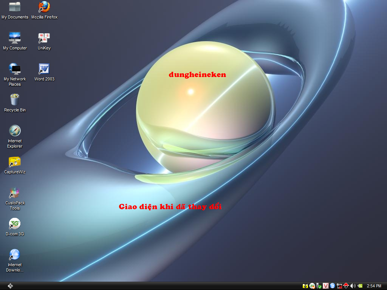Select the Internet Download Manager shortcut
This screenshot has width=387, height=290.
(x=15, y=261)
